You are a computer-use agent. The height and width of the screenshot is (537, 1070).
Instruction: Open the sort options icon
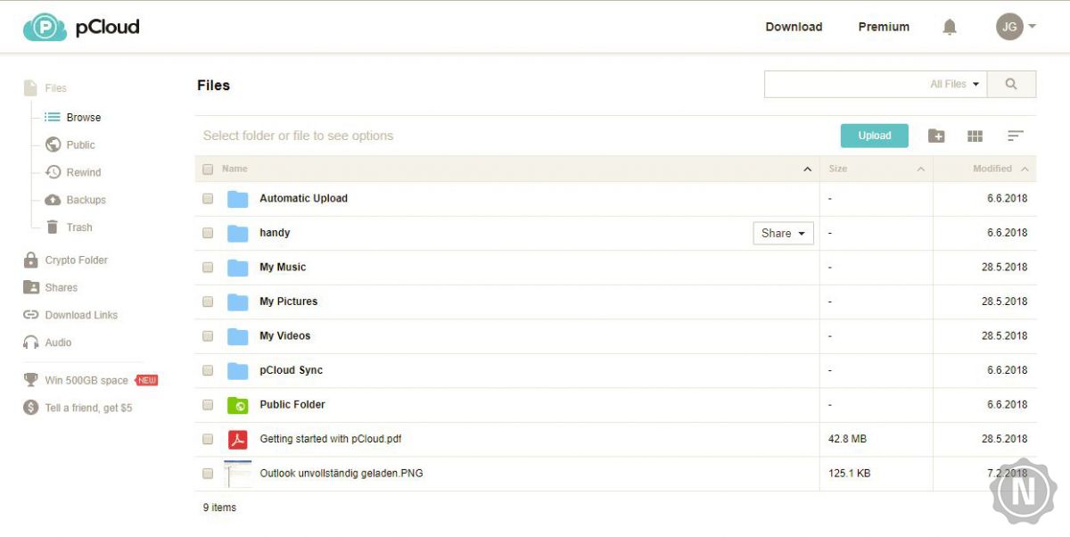click(1015, 136)
